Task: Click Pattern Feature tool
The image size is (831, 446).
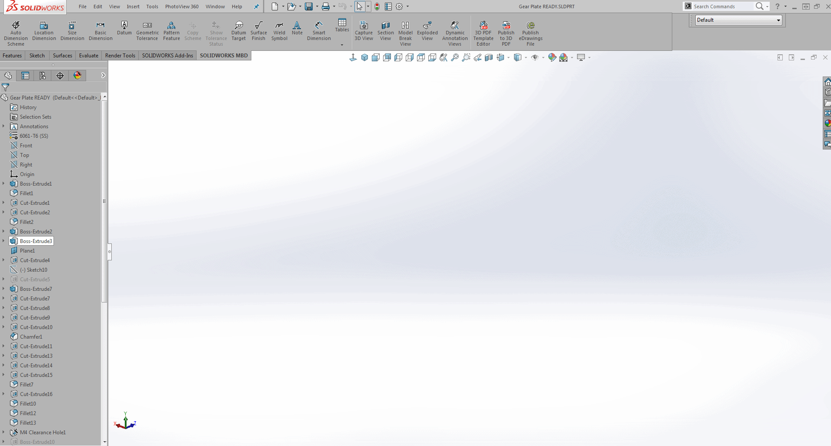Action: (x=171, y=30)
